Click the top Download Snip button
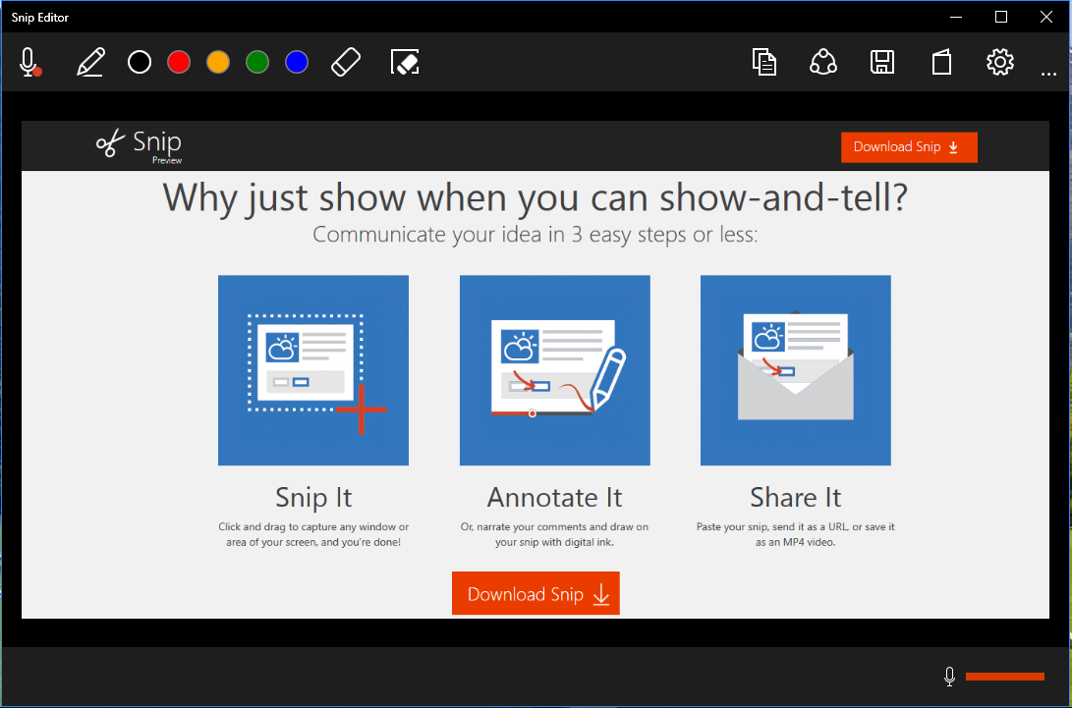The height and width of the screenshot is (708, 1072). 909,146
